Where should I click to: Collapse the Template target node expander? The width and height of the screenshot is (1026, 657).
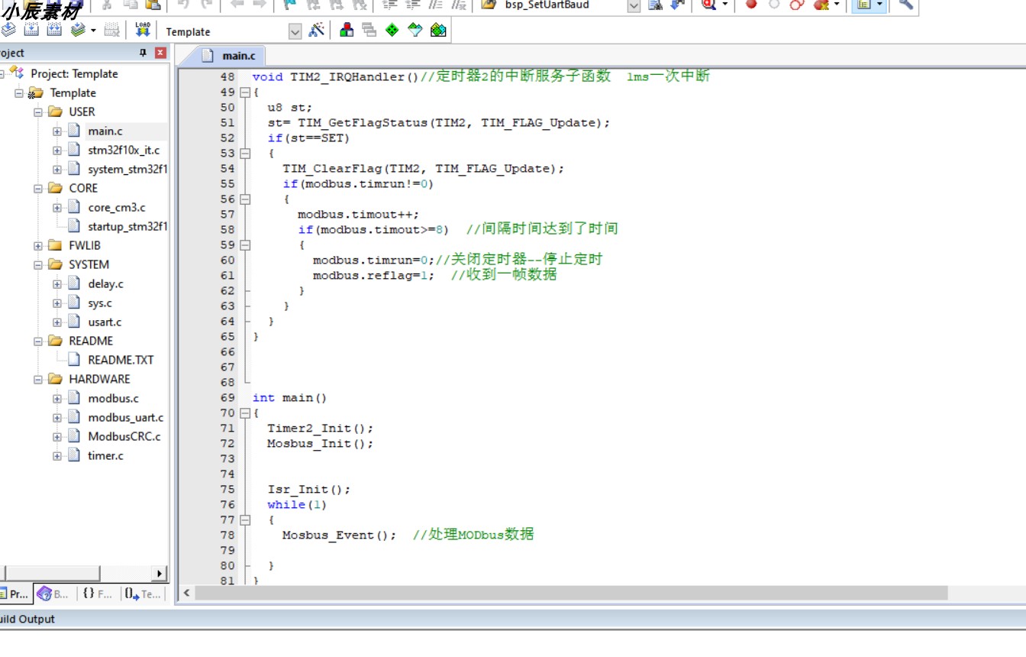click(19, 93)
